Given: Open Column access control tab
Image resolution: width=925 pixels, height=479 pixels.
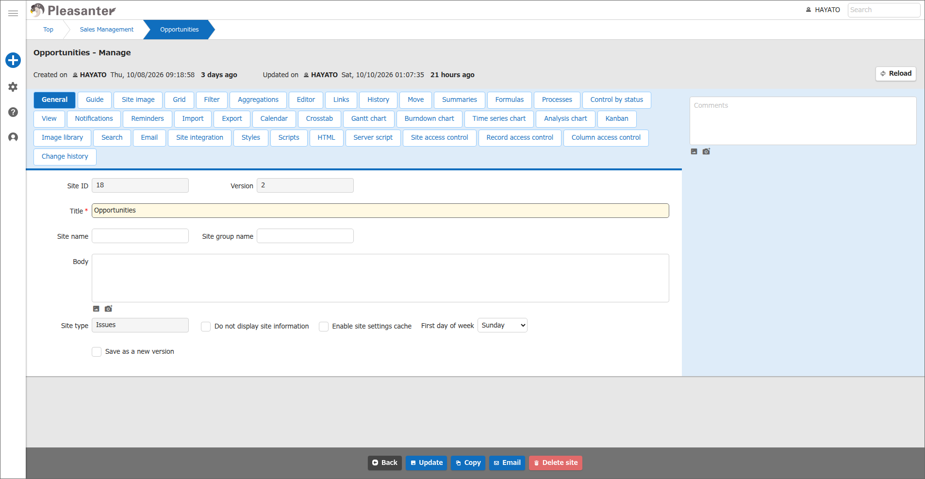Looking at the screenshot, I should click(x=606, y=138).
